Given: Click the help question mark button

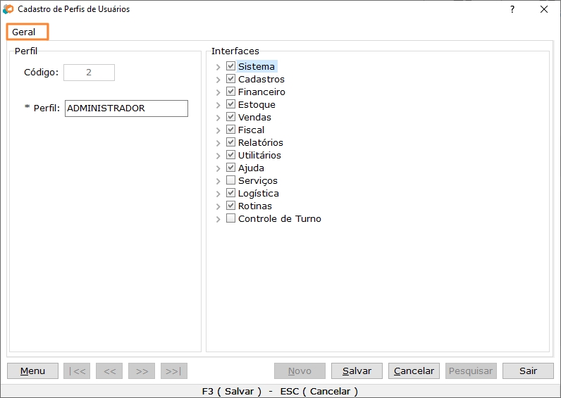Looking at the screenshot, I should tap(512, 9).
